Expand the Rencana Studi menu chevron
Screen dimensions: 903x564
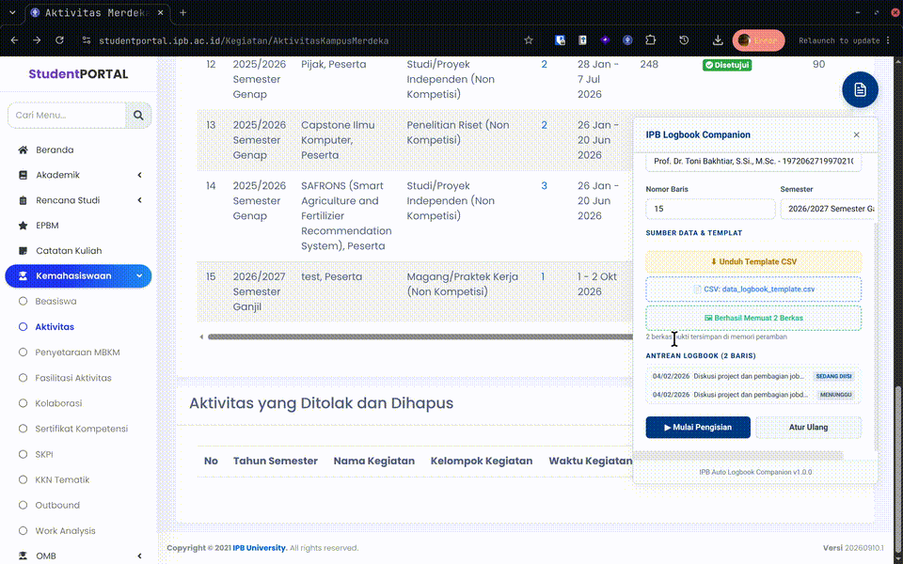click(x=139, y=200)
